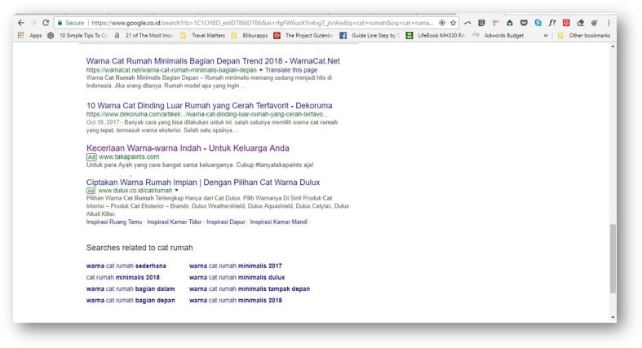Select related search warna cat rumah sederhana

click(126, 266)
